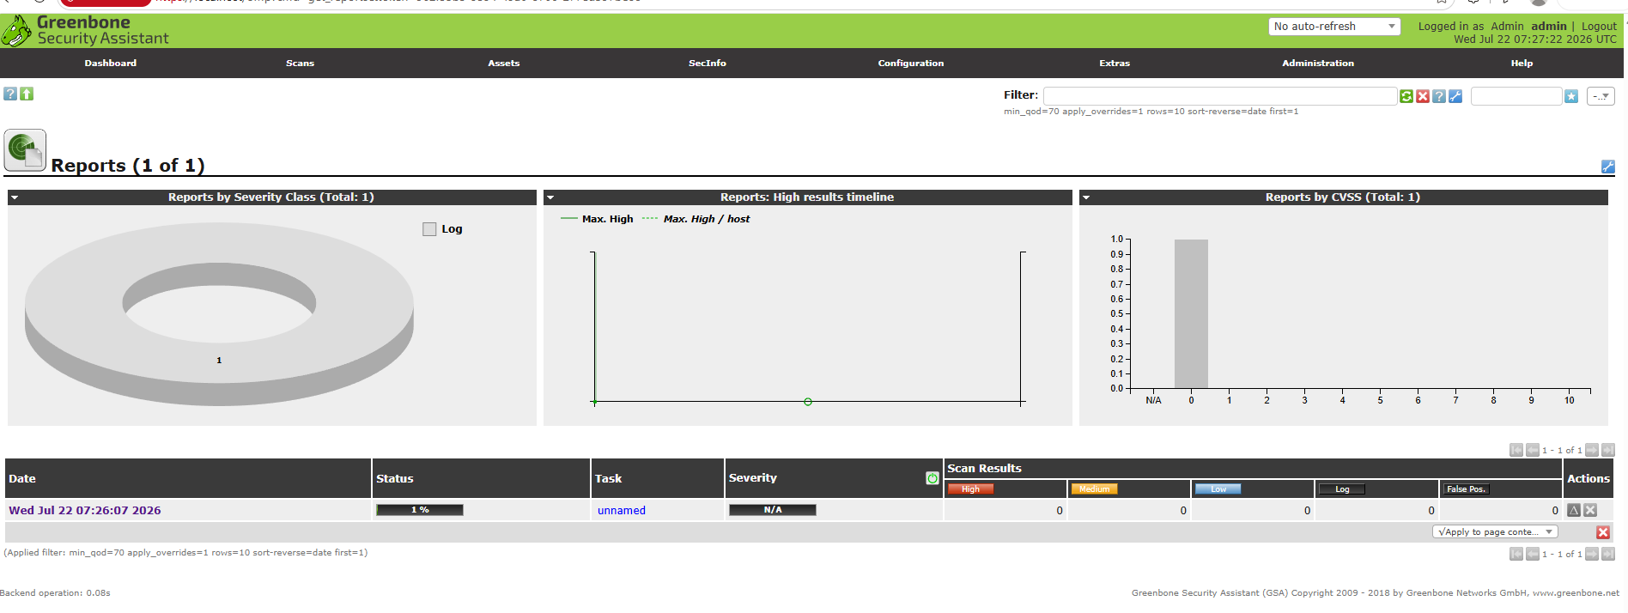Screen dimensions: 1628x613
Task: Open the Scans menu
Action: click(300, 63)
